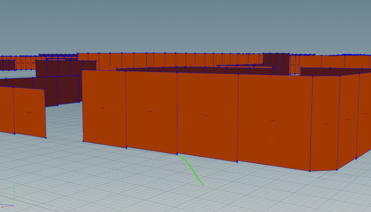The width and height of the screenshot is (371, 212).
Task: Select the isolated wall panel left of the gap
Action: (29, 112)
